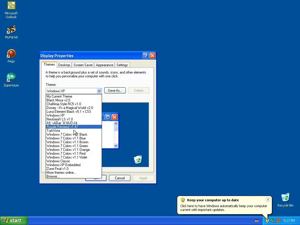Open the Microsoft Outlook desktop icon
Image resolution: width=300 pixels, height=225 pixels.
(11, 10)
